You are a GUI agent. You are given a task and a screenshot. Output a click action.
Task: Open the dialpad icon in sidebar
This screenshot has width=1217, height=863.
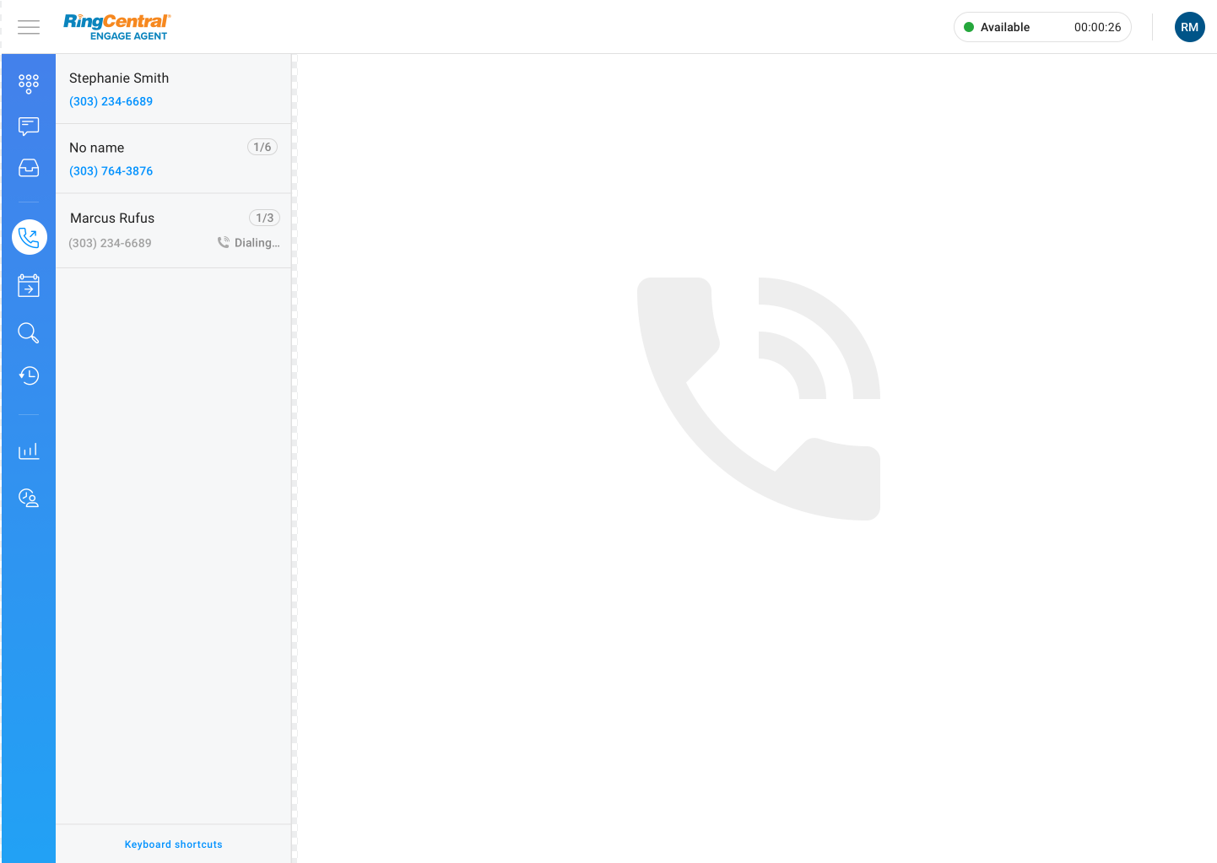point(28,84)
